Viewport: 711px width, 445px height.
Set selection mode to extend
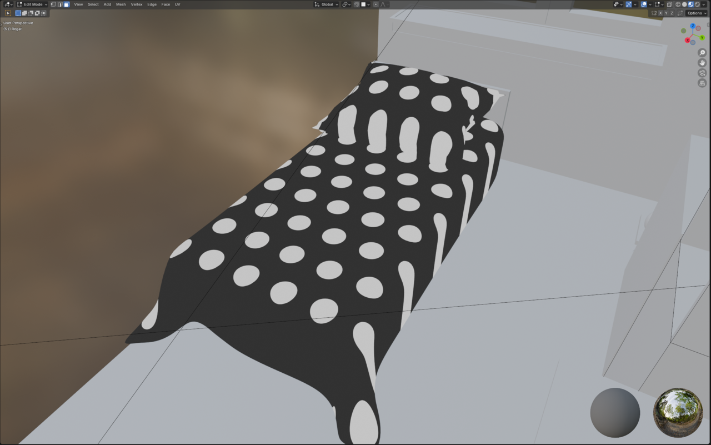pyautogui.click(x=24, y=13)
